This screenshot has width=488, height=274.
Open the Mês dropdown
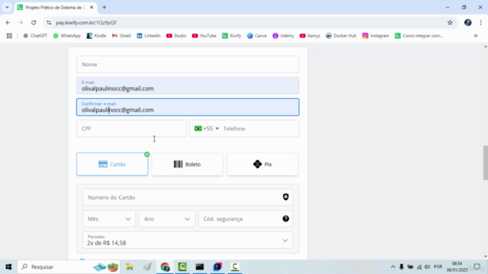pyautogui.click(x=109, y=218)
